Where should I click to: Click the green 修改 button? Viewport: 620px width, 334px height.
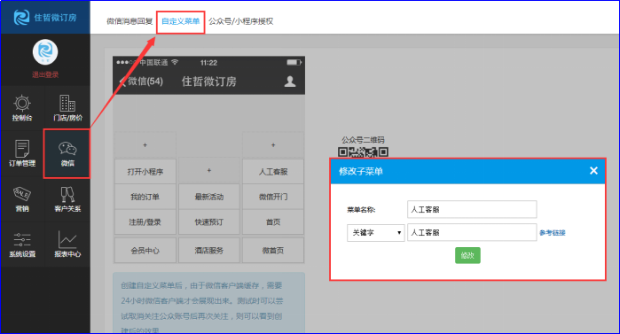point(467,255)
